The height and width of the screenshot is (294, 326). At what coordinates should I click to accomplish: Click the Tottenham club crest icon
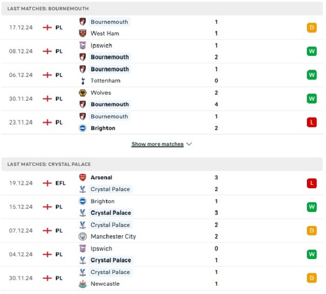click(83, 81)
